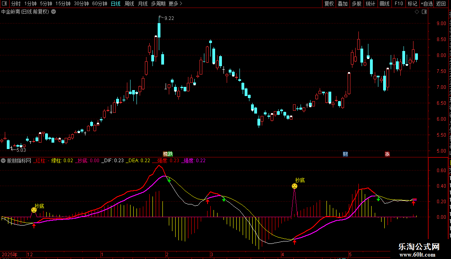Select the _DEA: 0.22 indicator value
The image size is (451, 259).
138,161
